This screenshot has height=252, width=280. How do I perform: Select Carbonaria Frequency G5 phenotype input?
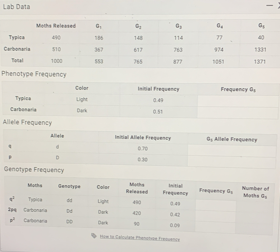[238, 113]
